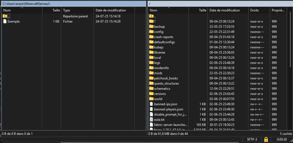Click the mods folder icon
Viewport: 293px width, 143px height.
tap(151, 73)
